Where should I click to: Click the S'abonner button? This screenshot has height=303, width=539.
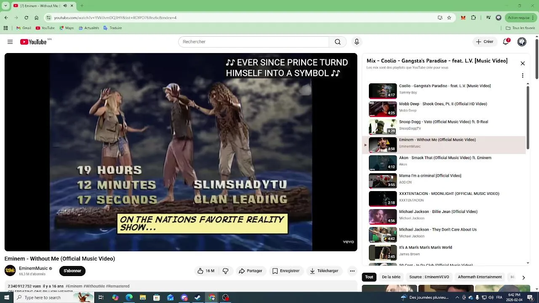(72, 271)
